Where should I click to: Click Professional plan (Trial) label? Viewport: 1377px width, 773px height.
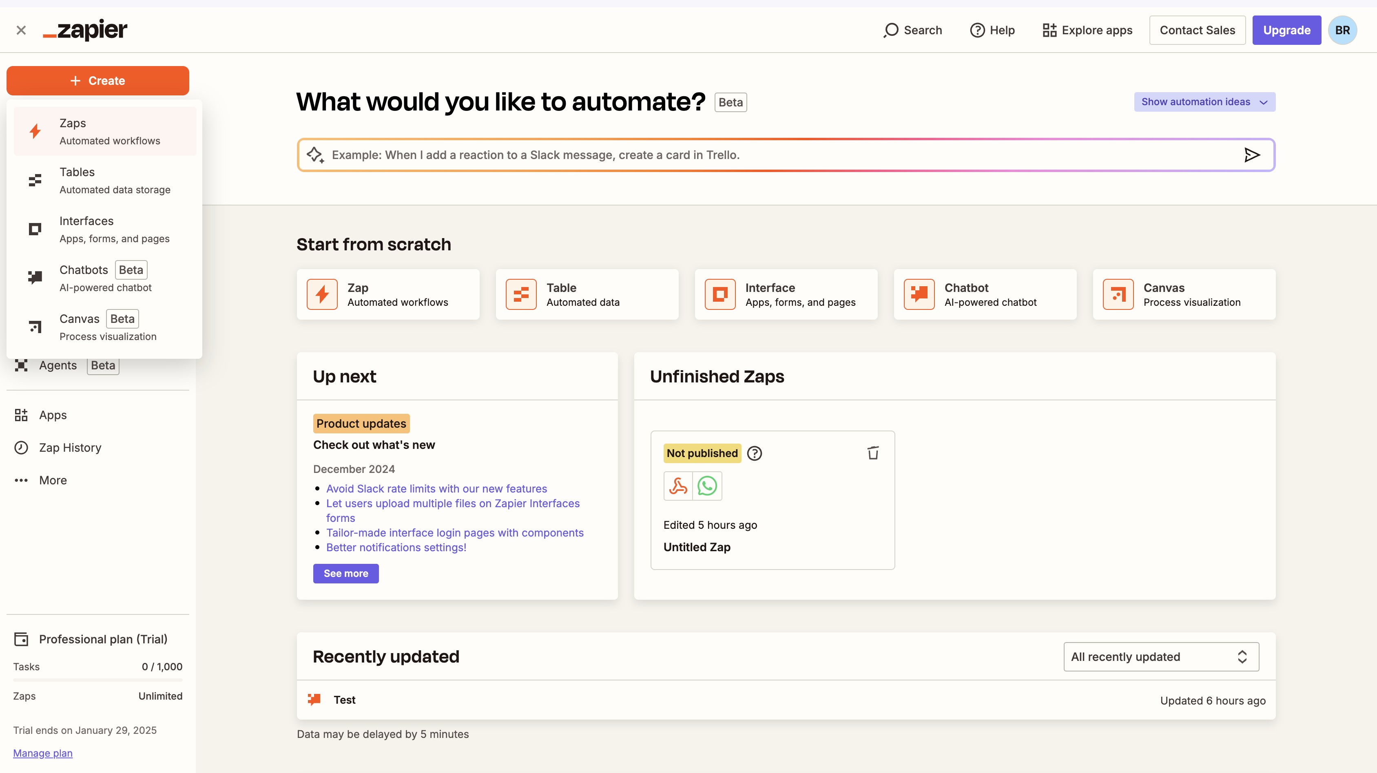[103, 639]
